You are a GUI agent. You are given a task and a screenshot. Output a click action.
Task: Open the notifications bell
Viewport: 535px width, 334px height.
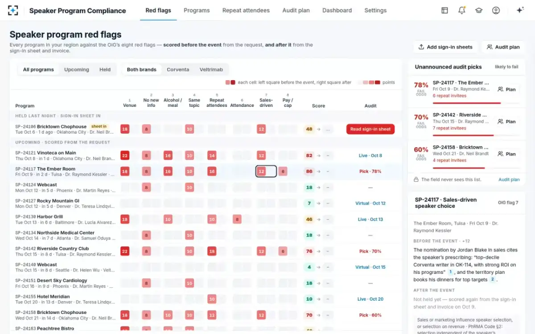[462, 10]
